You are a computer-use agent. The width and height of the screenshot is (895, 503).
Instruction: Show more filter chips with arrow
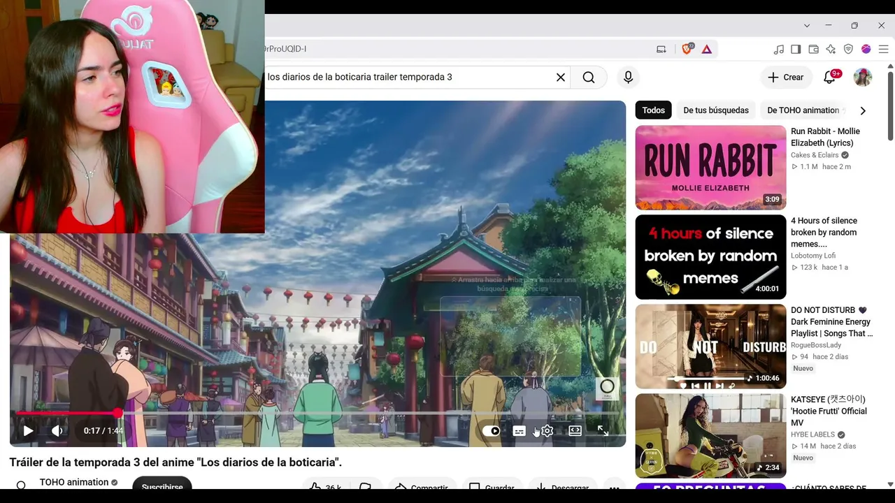click(863, 110)
